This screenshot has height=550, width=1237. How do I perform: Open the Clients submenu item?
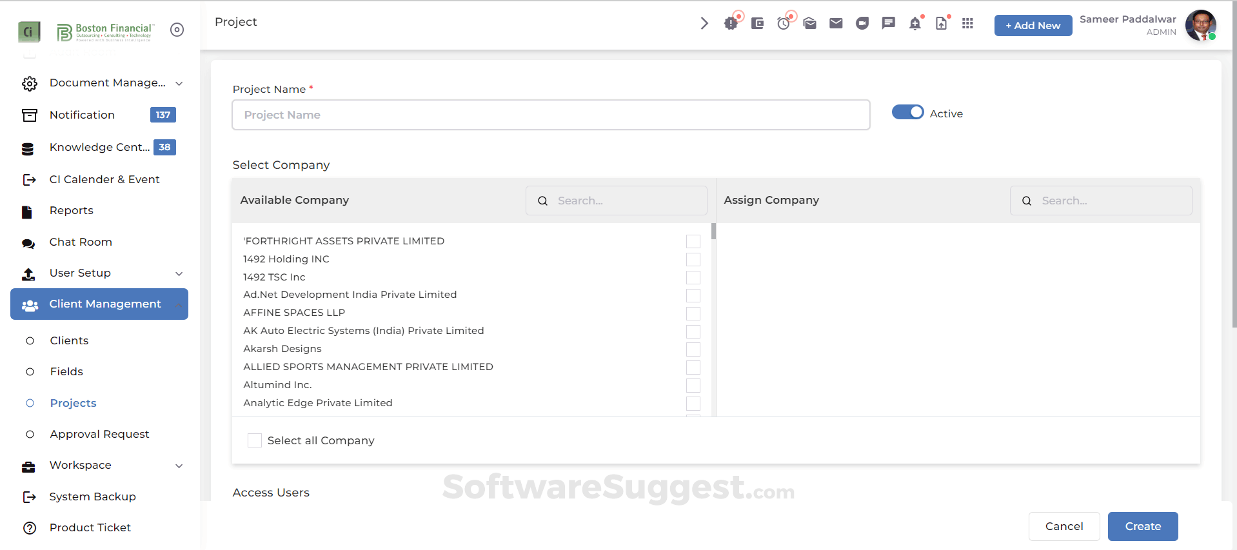[69, 340]
